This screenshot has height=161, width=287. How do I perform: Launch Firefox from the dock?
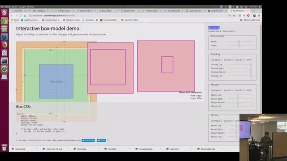tap(4, 45)
